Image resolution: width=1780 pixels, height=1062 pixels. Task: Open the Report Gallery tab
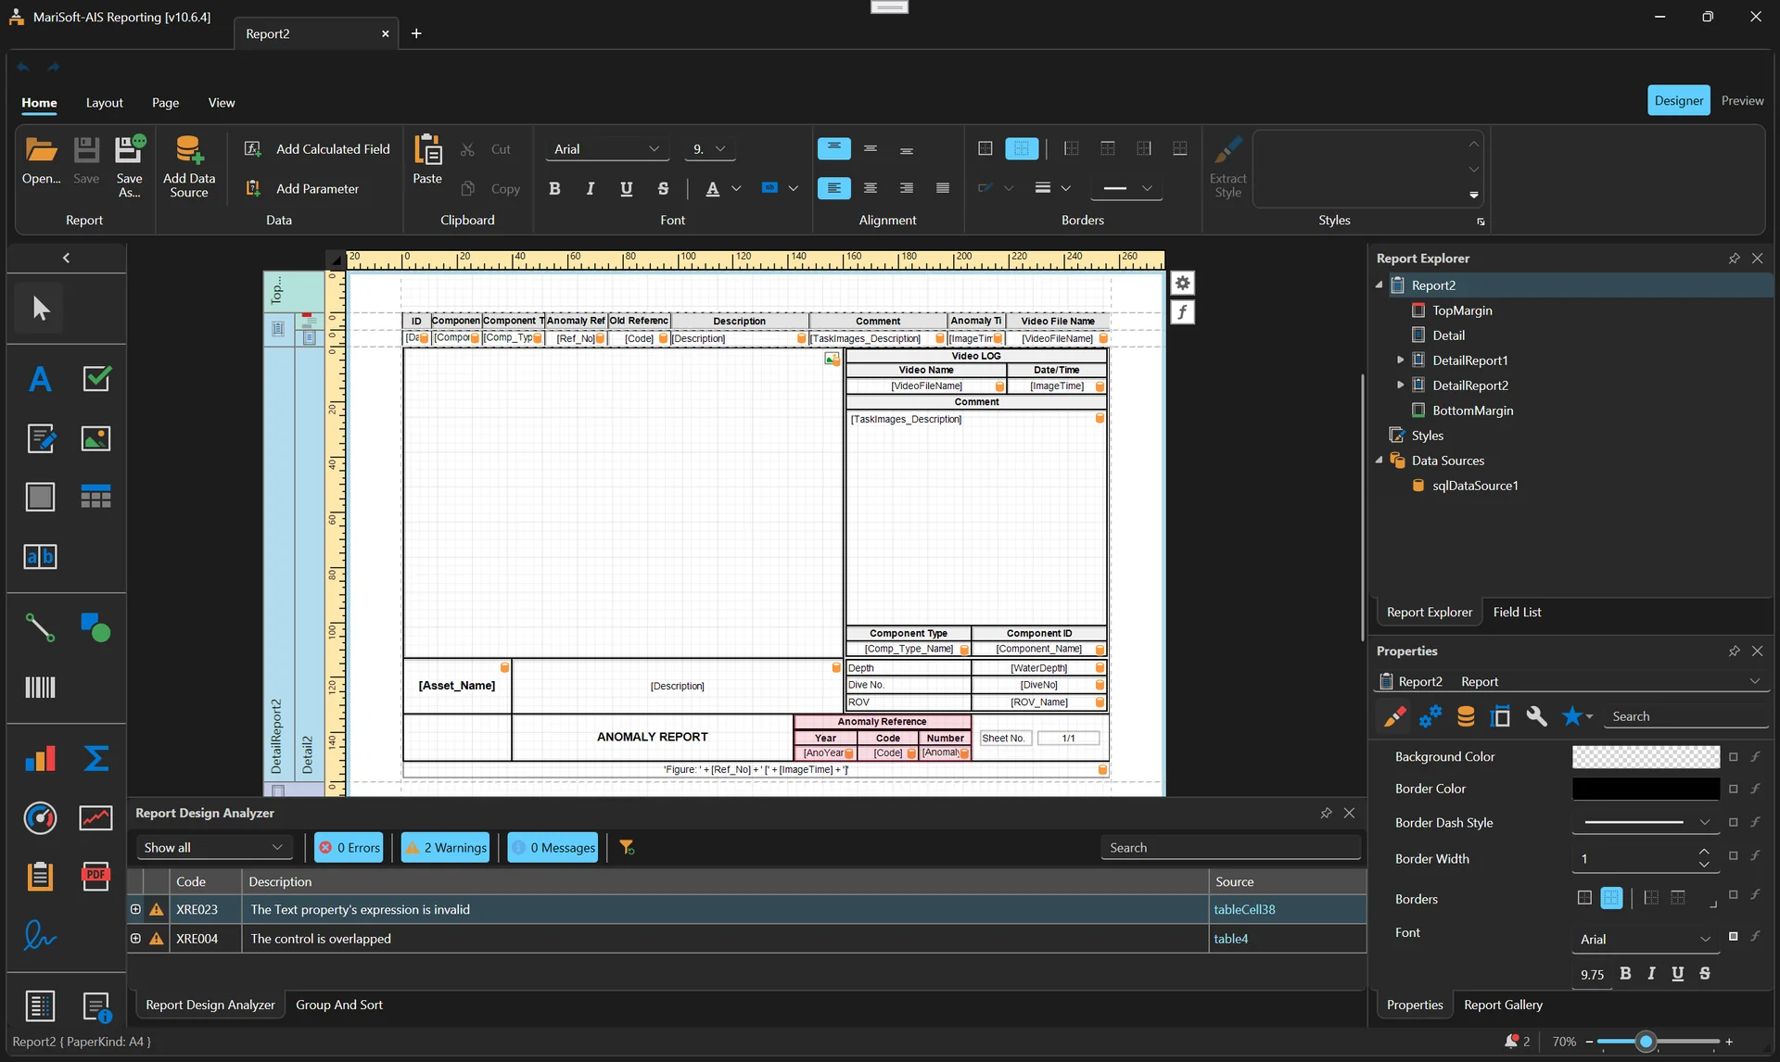1503,1005
